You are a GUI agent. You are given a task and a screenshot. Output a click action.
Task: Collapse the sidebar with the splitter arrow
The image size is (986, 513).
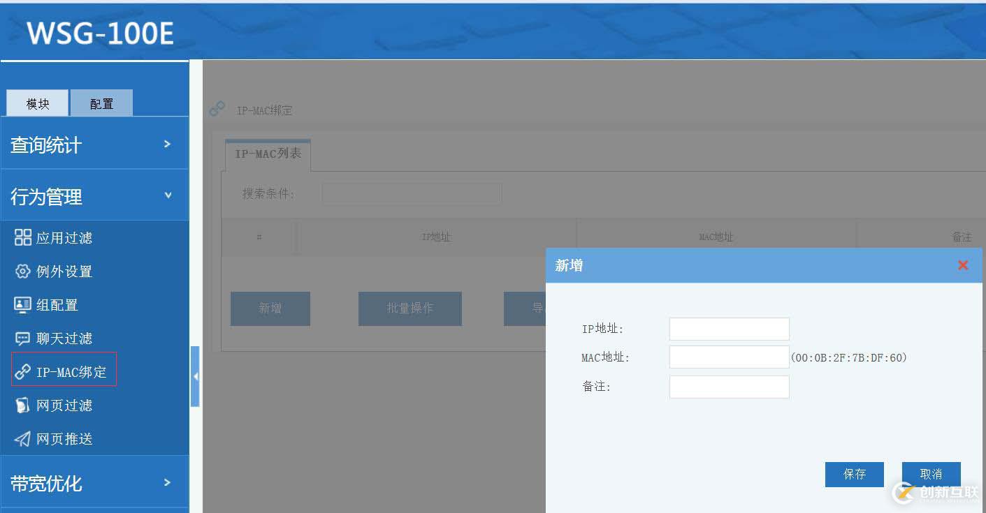(195, 376)
